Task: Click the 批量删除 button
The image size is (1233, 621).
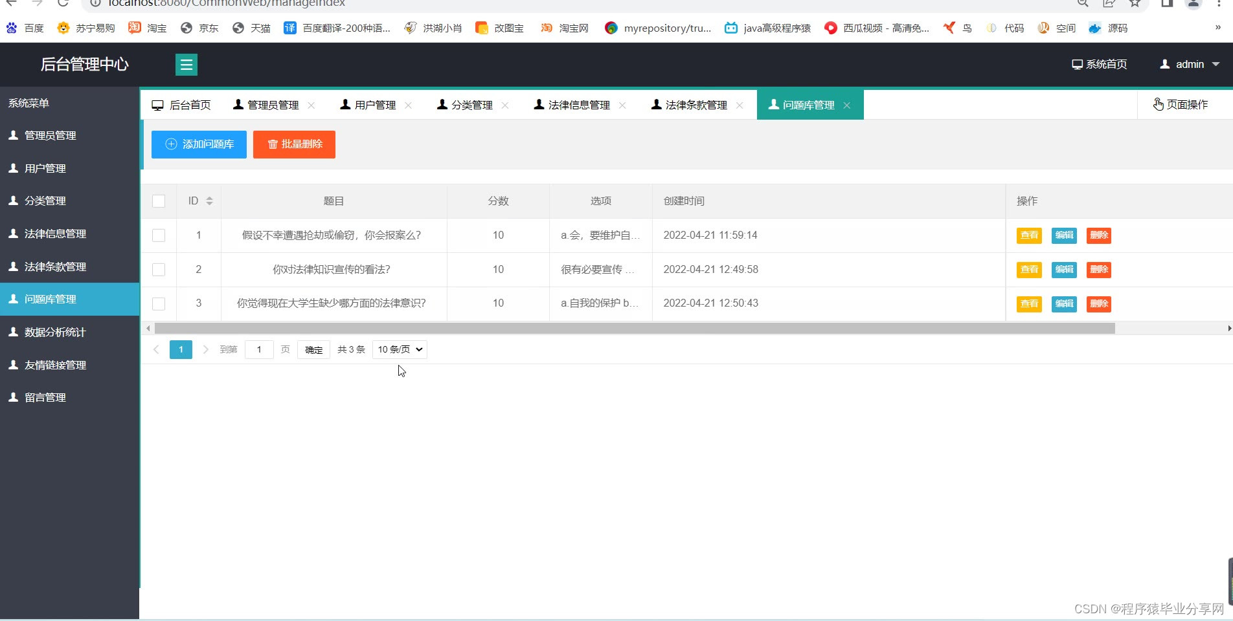Action: point(294,144)
